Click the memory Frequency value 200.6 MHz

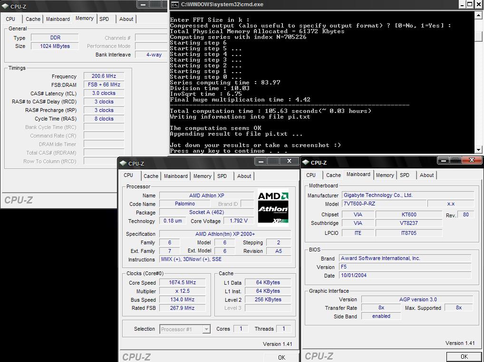point(104,76)
